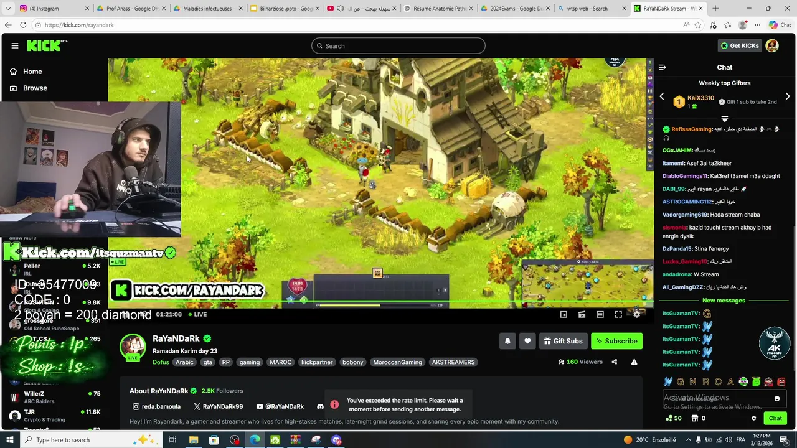Open video player settings gear
Screen dimensions: 797x448
(x=636, y=314)
